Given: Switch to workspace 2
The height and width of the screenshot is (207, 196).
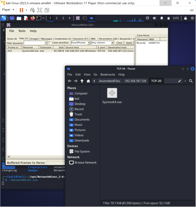Looking at the screenshot, I should pos(57,18).
